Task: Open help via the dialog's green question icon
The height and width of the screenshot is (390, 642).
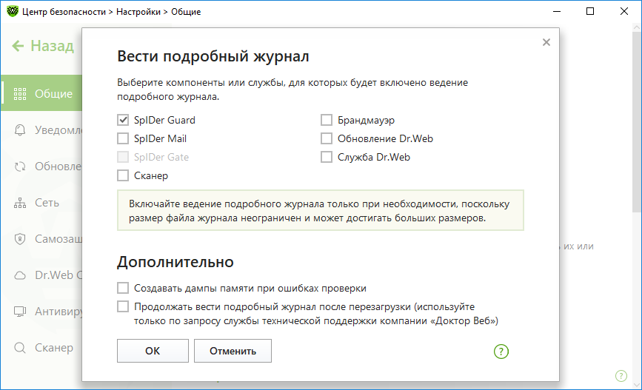Action: click(x=501, y=351)
